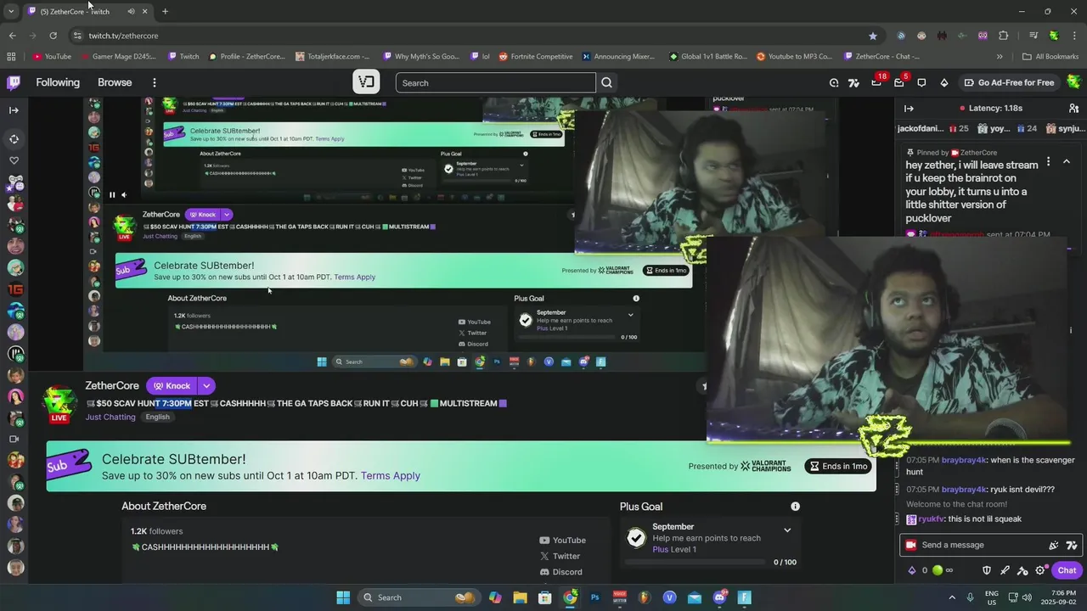The width and height of the screenshot is (1087, 611).
Task: Mute the ZetherCore browser tab audio
Action: click(131, 11)
